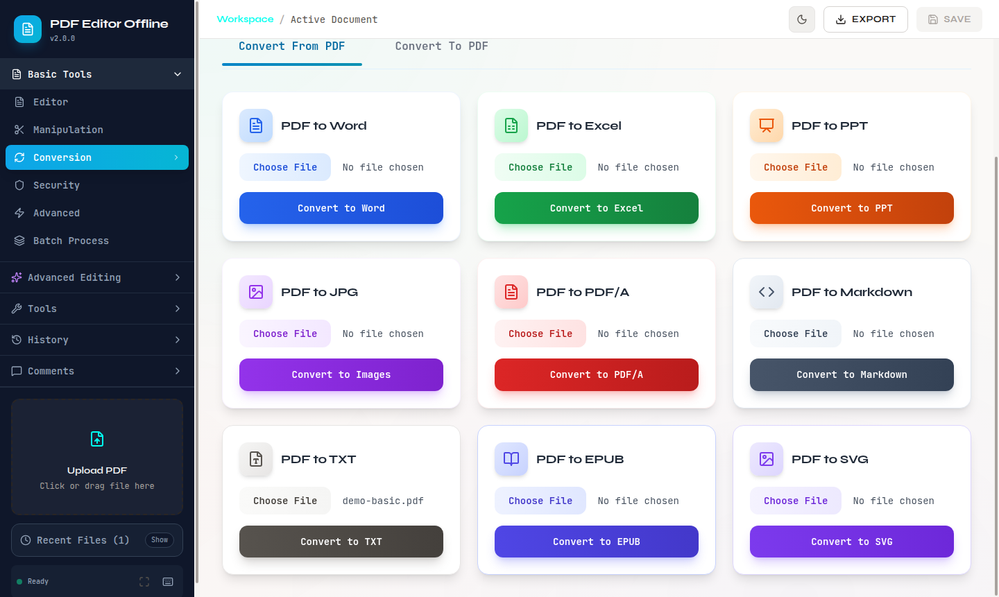This screenshot has width=999, height=597.
Task: Click the upload PDF icon in sidebar
Action: coord(97,439)
